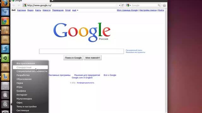202x113 pixels.
Task: Open the Gmail link
Action: click(68, 10)
